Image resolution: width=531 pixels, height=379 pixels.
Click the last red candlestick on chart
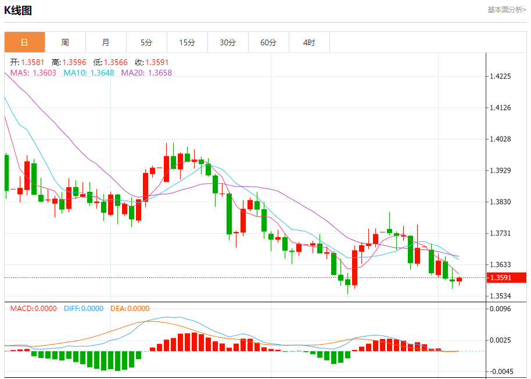tap(459, 280)
